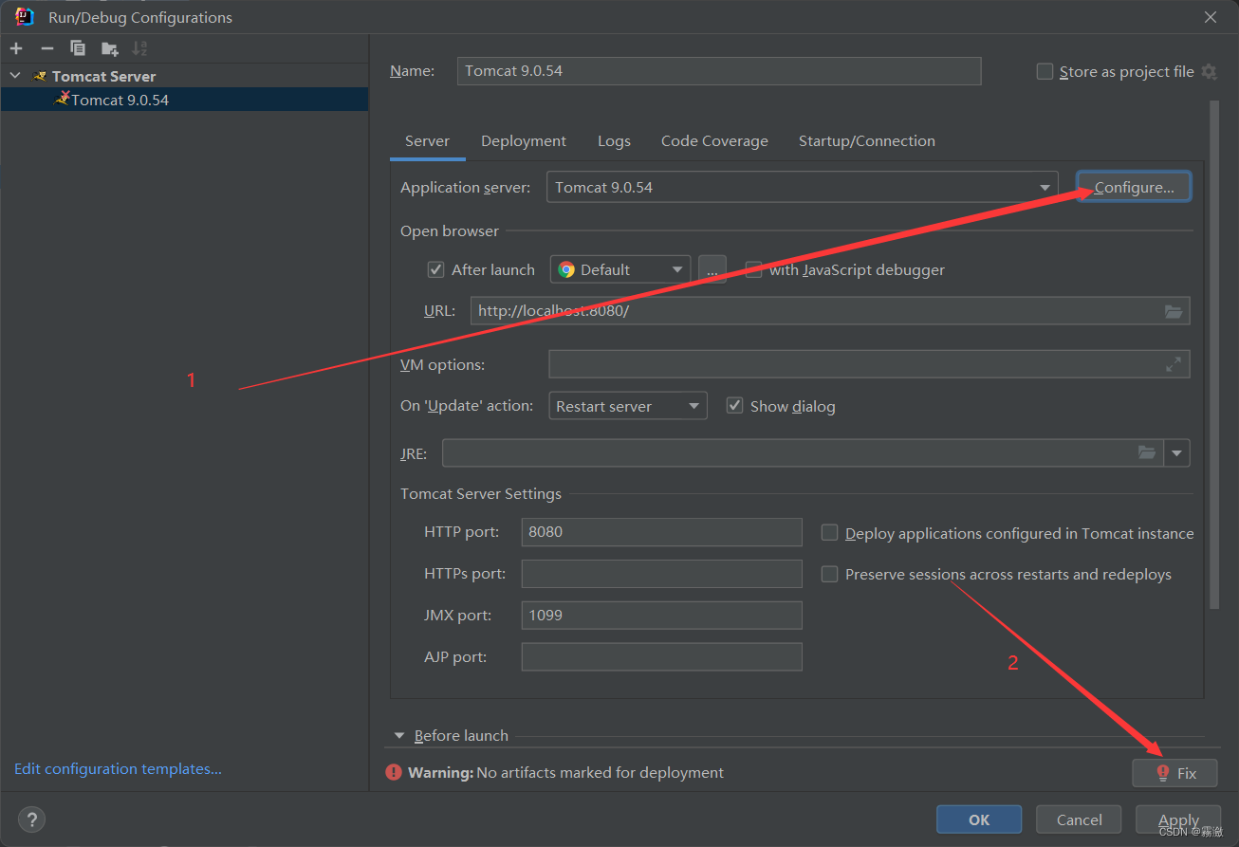
Task: Toggle the After launch checkbox
Action: 436,269
